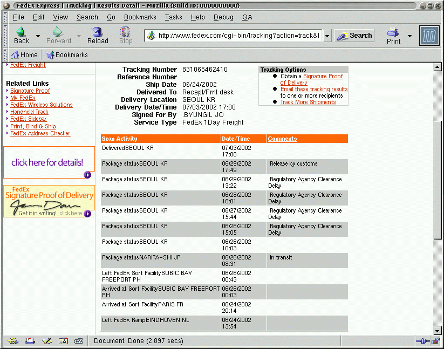Click the scrollbar down arrow
Viewport: 444px width, 349px height.
click(438, 331)
